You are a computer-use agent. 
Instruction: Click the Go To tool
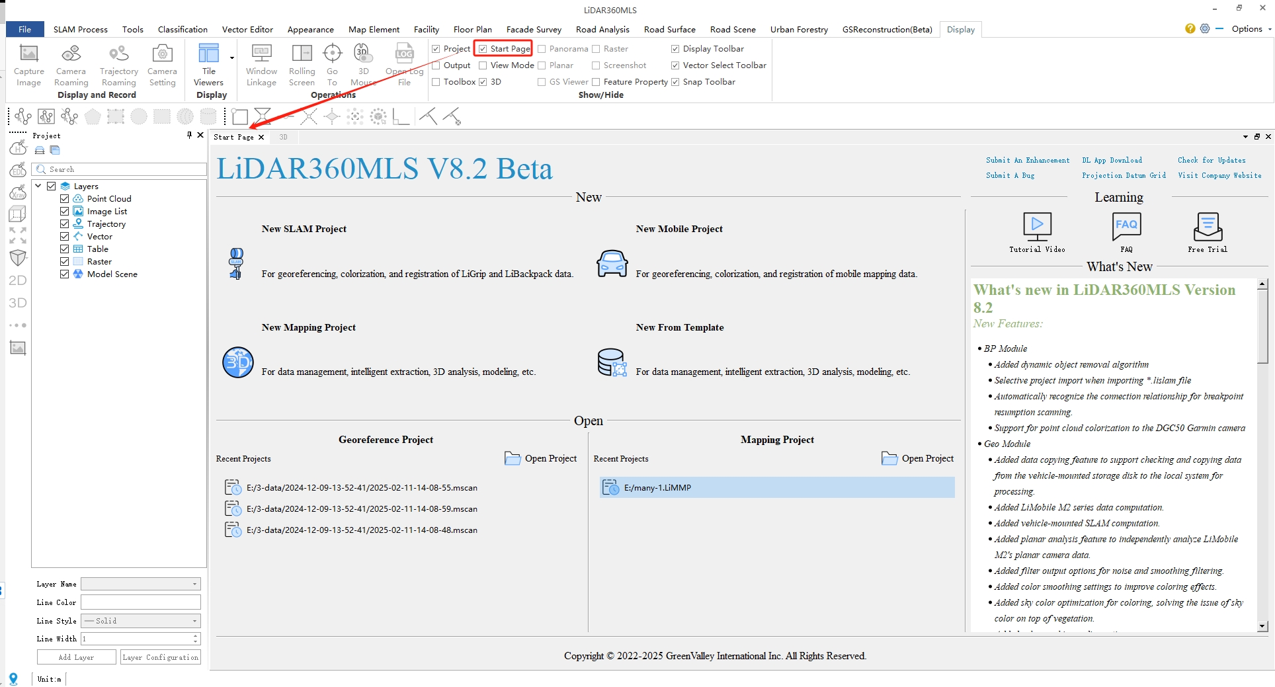(332, 54)
